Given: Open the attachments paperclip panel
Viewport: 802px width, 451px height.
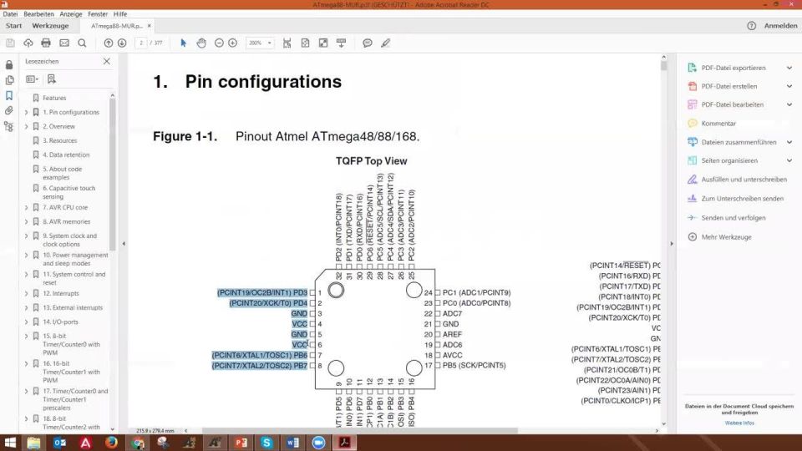Looking at the screenshot, I should point(8,110).
